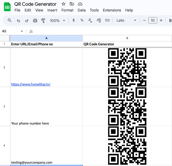This screenshot has height=166, width=172.
Task: Select row 3 header
Action: point(4,106)
